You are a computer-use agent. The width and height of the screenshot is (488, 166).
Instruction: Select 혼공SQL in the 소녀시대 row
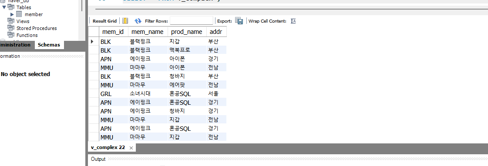(x=187, y=93)
